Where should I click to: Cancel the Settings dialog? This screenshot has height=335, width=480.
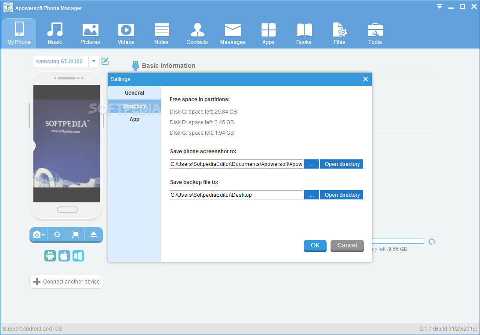347,246
